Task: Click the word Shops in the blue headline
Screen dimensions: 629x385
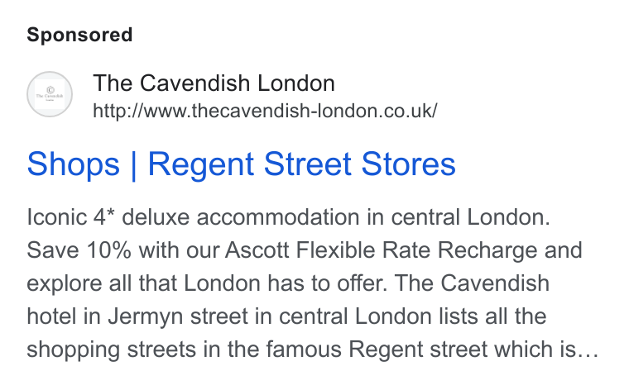Action: pos(74,164)
